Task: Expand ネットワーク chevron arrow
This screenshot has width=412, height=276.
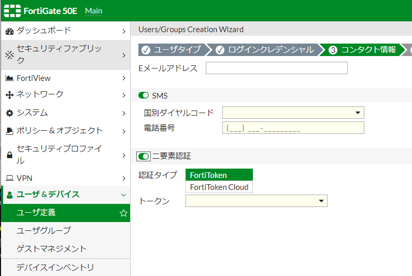Action: [124, 95]
